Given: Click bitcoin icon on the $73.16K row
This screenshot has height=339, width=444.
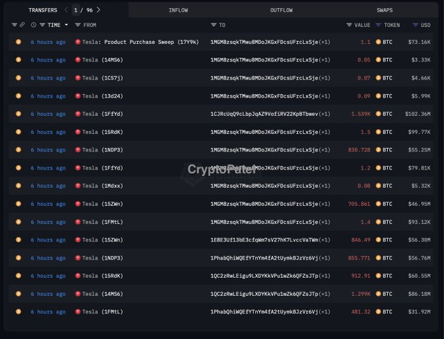Looking at the screenshot, I should coord(18,42).
